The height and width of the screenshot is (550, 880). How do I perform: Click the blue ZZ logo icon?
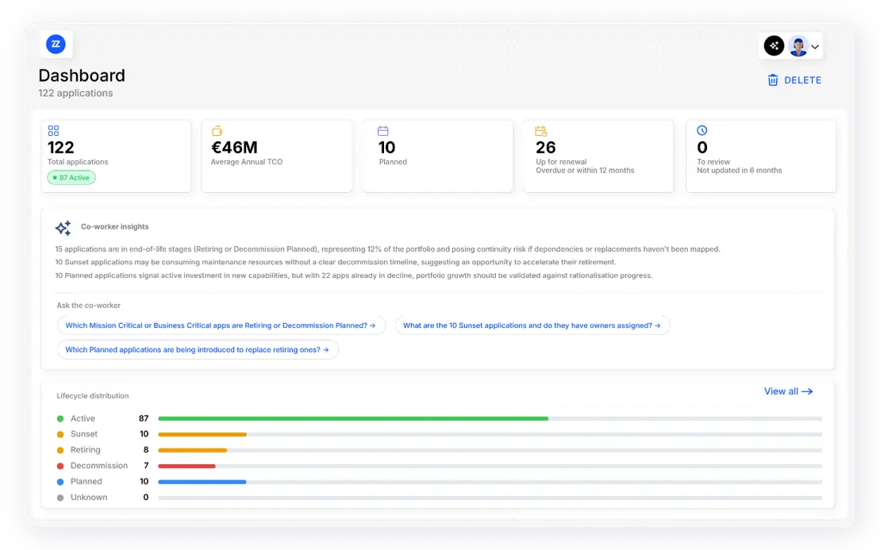[x=56, y=44]
